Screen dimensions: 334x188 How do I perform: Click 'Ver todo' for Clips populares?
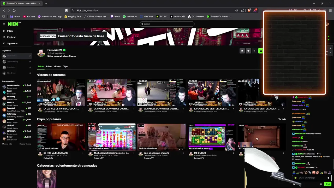click(x=282, y=119)
